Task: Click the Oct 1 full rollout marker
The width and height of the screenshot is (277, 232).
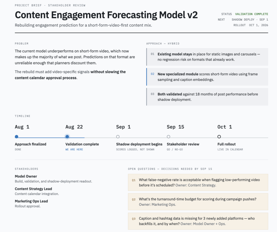Action: (219, 137)
